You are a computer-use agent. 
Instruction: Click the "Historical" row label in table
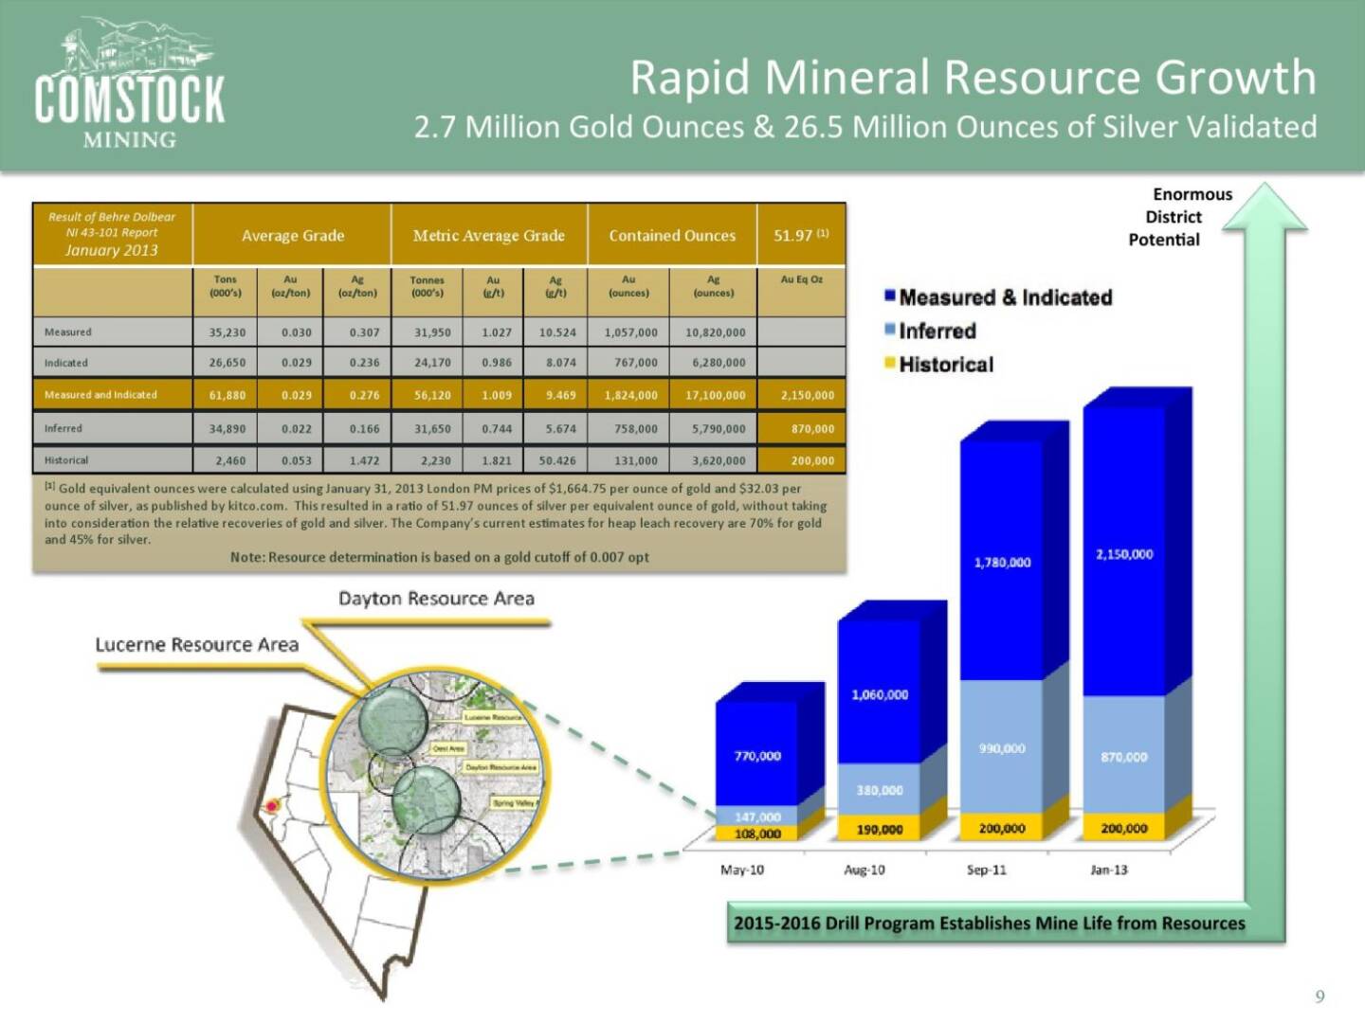point(66,460)
